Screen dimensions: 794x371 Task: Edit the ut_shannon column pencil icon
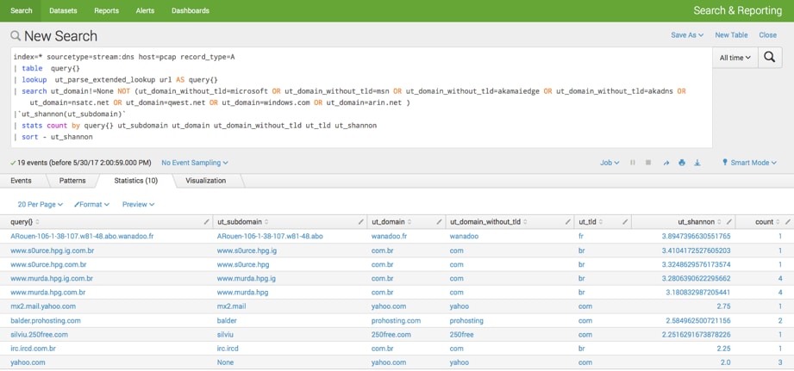(728, 222)
